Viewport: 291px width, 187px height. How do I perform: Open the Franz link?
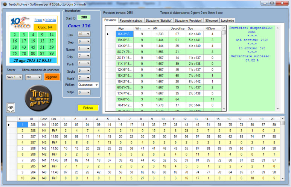[38, 20]
